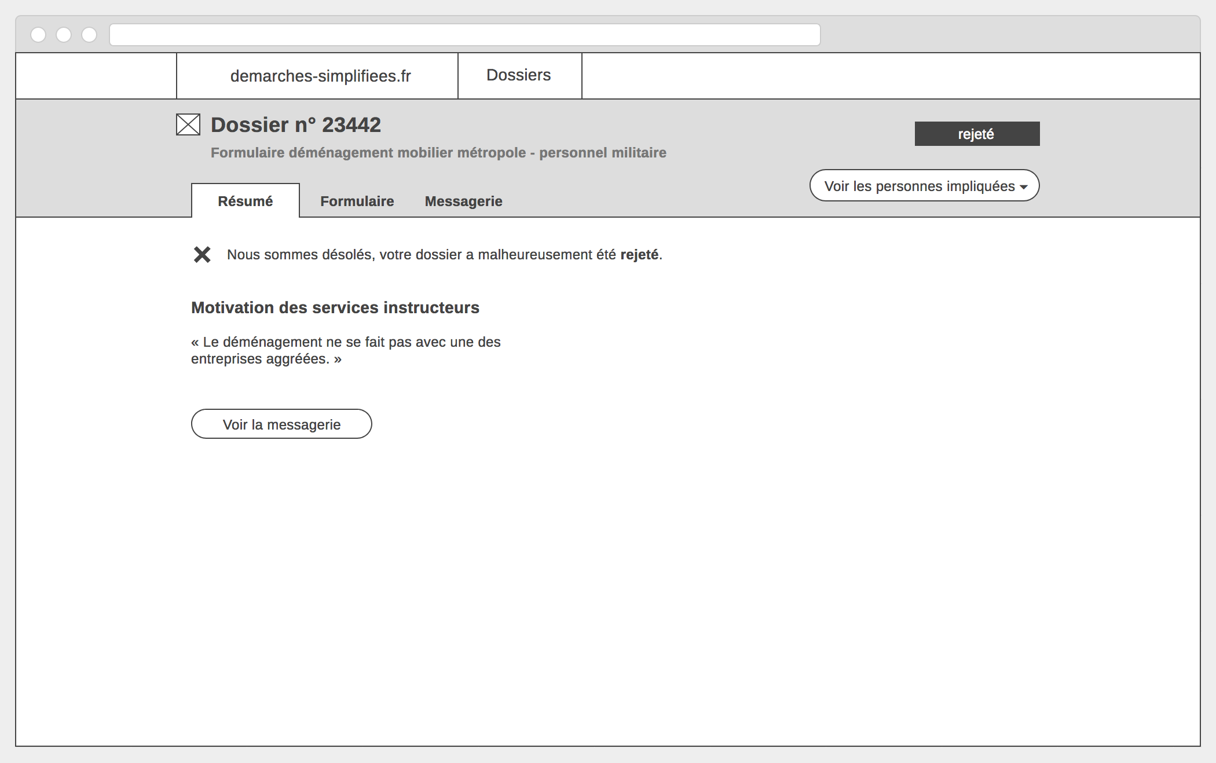Click the dropdown arrow on Voir les personnes impliquées
This screenshot has width=1216, height=763.
click(x=1024, y=186)
